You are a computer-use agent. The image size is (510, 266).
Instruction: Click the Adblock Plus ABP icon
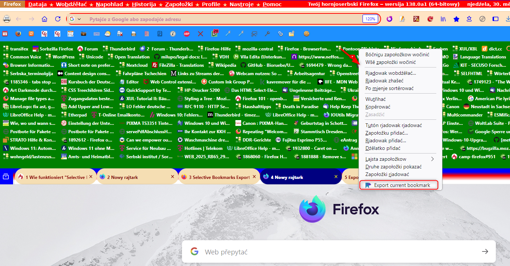pyautogui.click(x=186, y=34)
